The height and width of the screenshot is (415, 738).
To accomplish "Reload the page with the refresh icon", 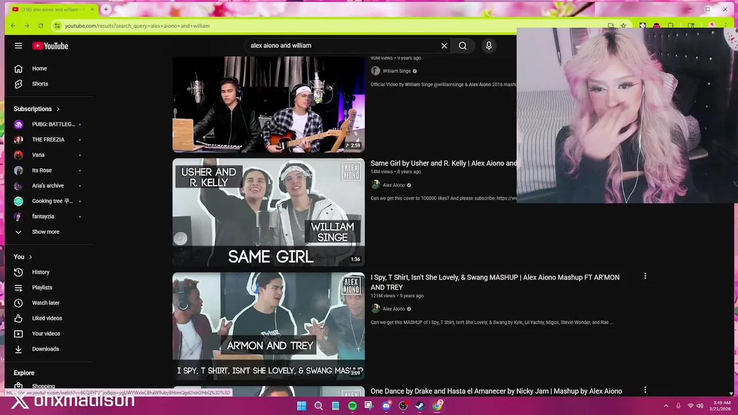I will point(41,25).
